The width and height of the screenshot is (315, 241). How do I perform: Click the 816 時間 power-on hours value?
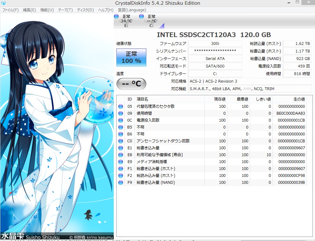click(297, 74)
